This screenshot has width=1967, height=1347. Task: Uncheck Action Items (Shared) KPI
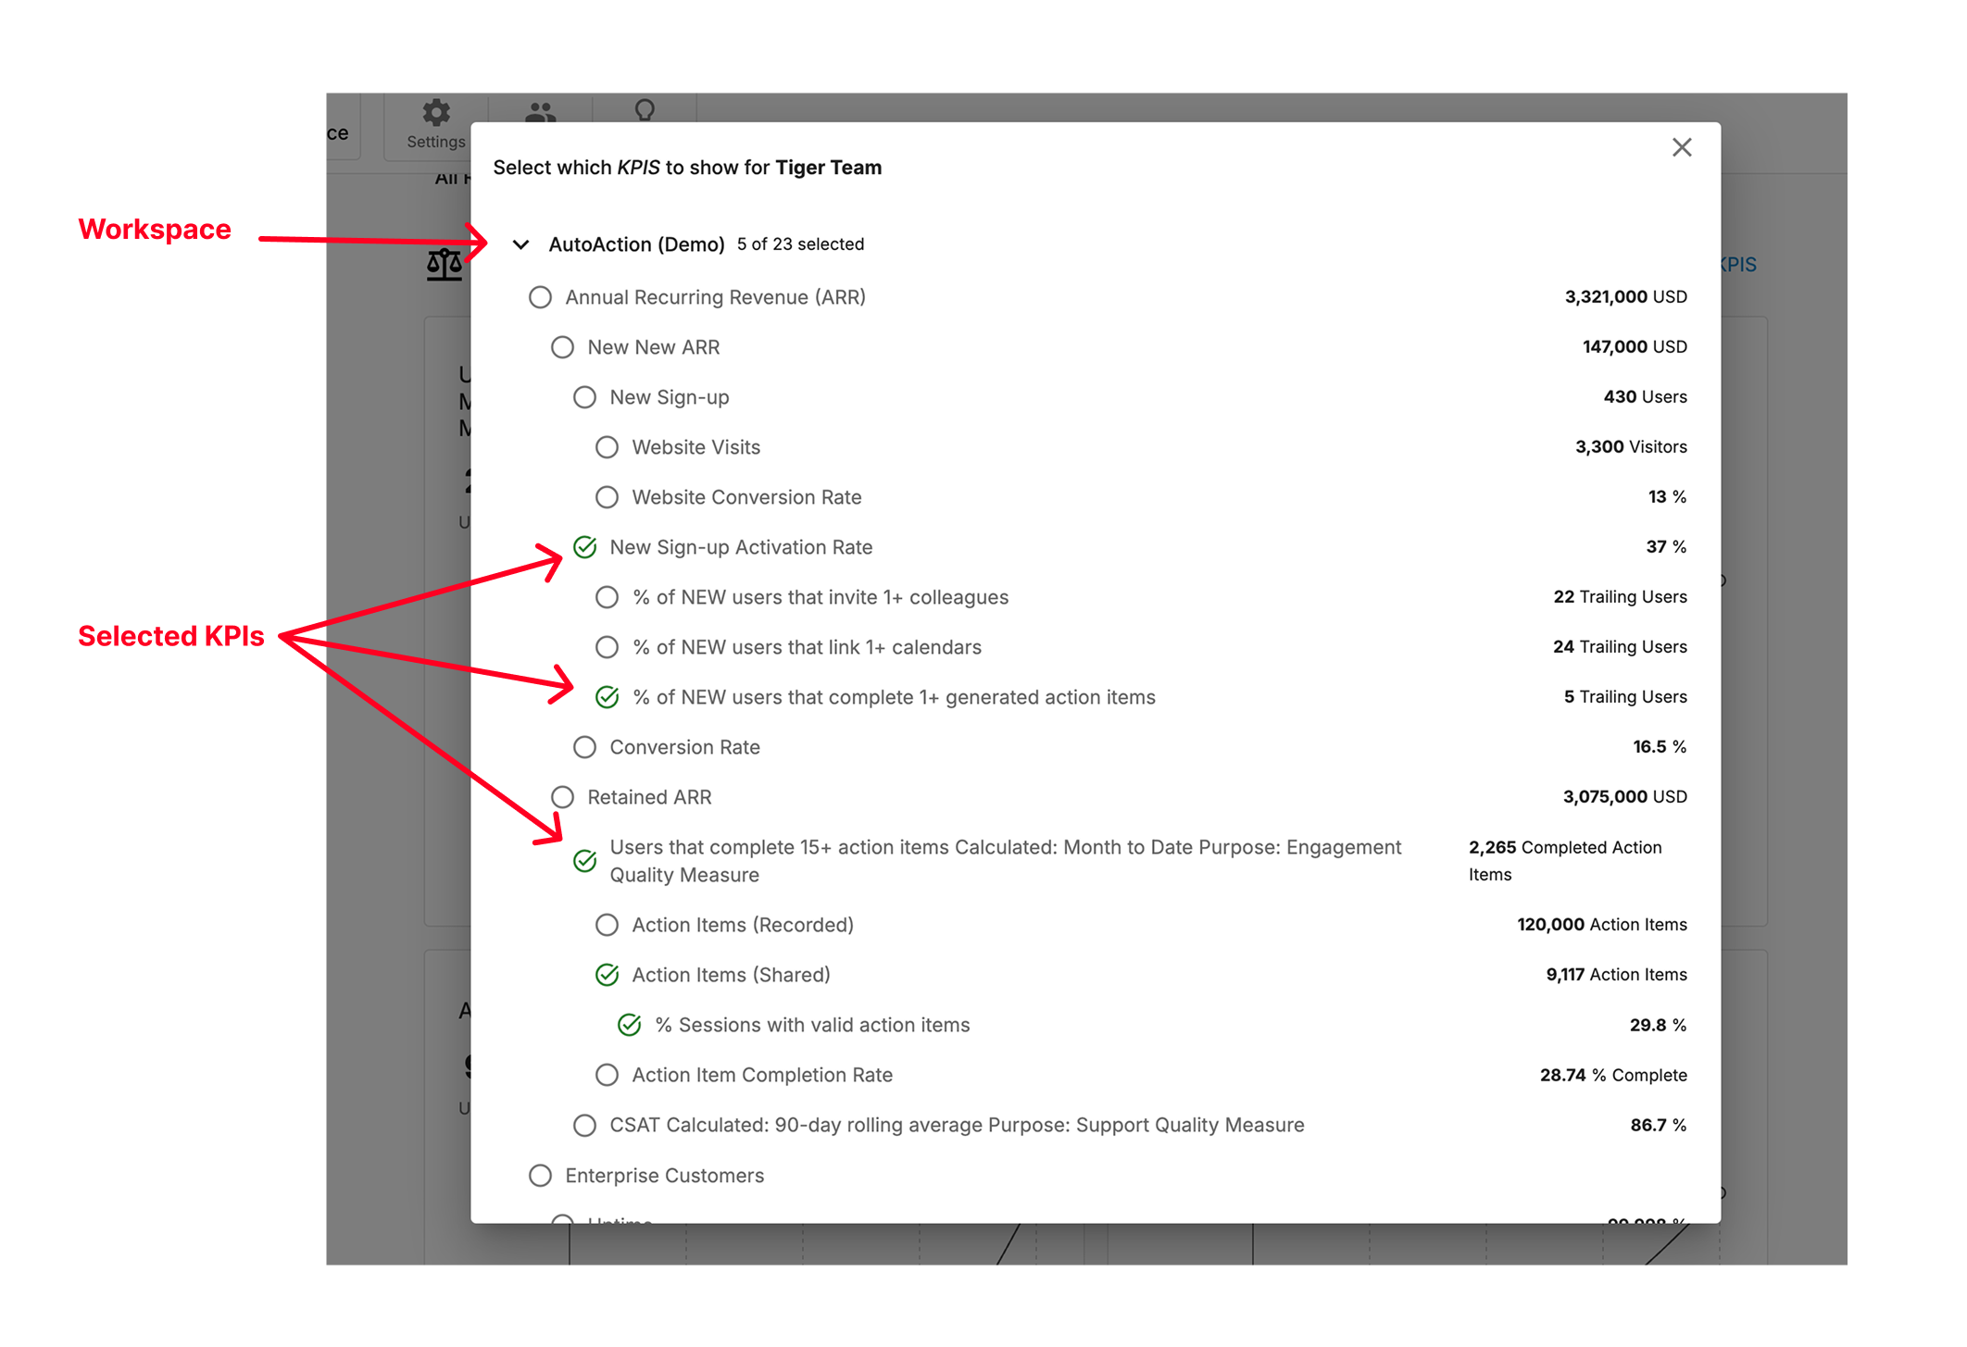point(607,975)
